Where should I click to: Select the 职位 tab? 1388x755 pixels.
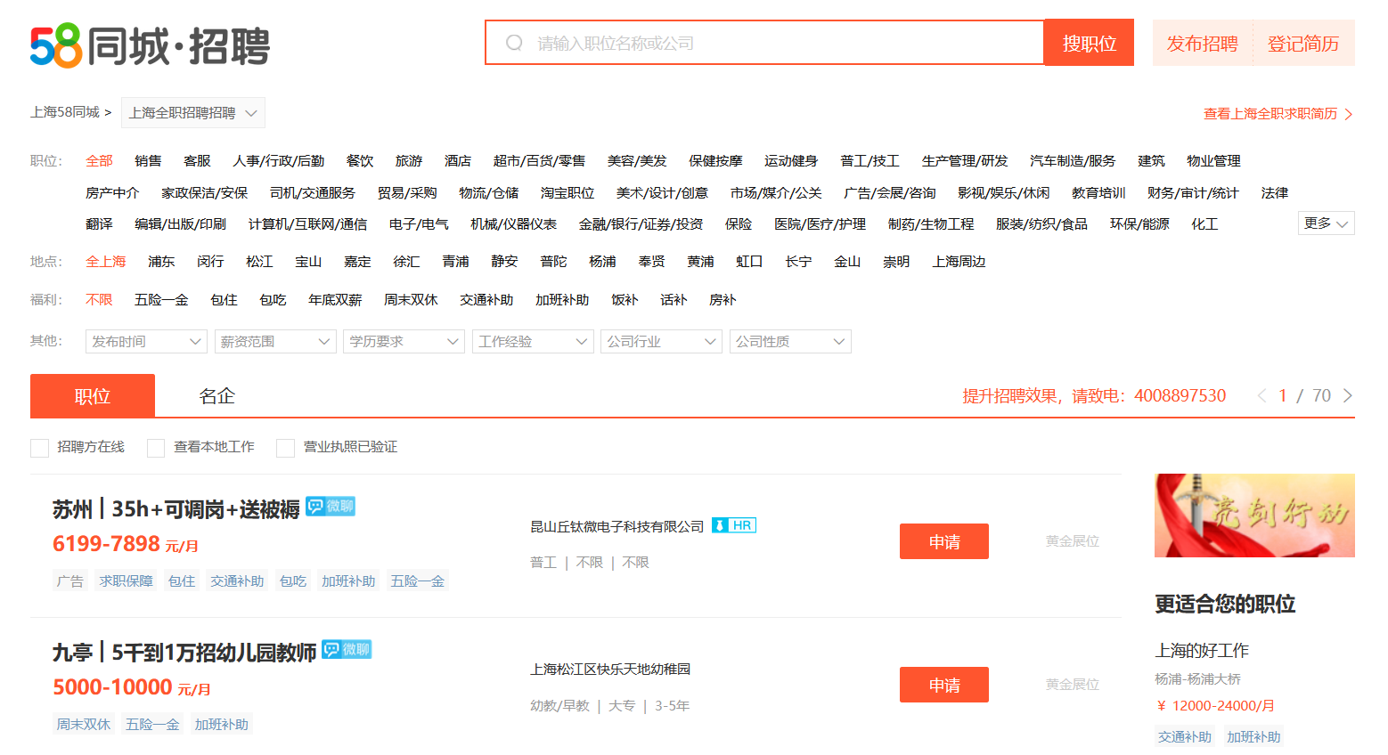click(93, 396)
